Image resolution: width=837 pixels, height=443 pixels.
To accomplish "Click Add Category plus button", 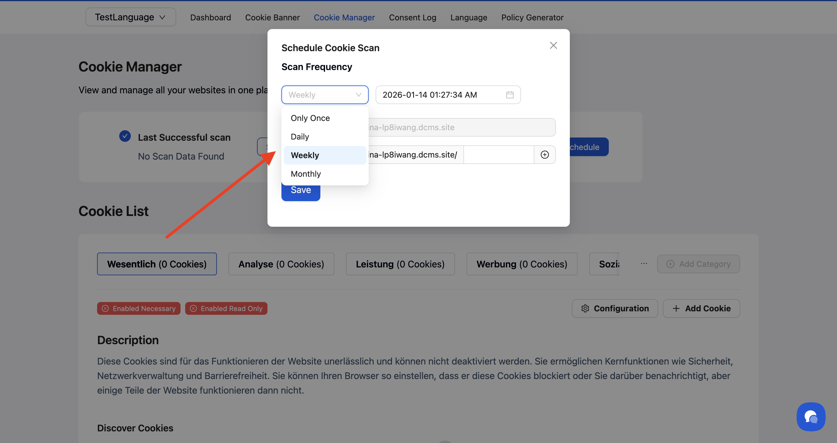I will 698,264.
